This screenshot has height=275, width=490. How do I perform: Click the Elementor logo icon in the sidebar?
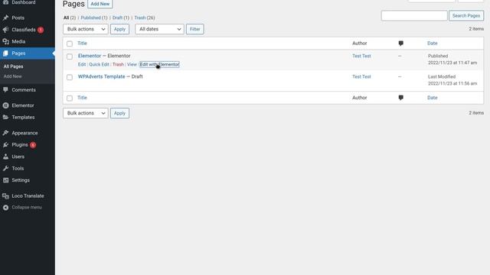click(5, 105)
